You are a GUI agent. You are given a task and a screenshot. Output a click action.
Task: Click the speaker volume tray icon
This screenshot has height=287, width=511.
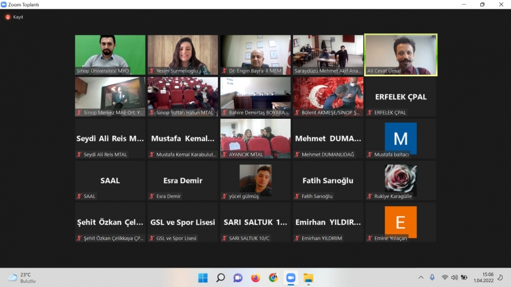point(455,277)
